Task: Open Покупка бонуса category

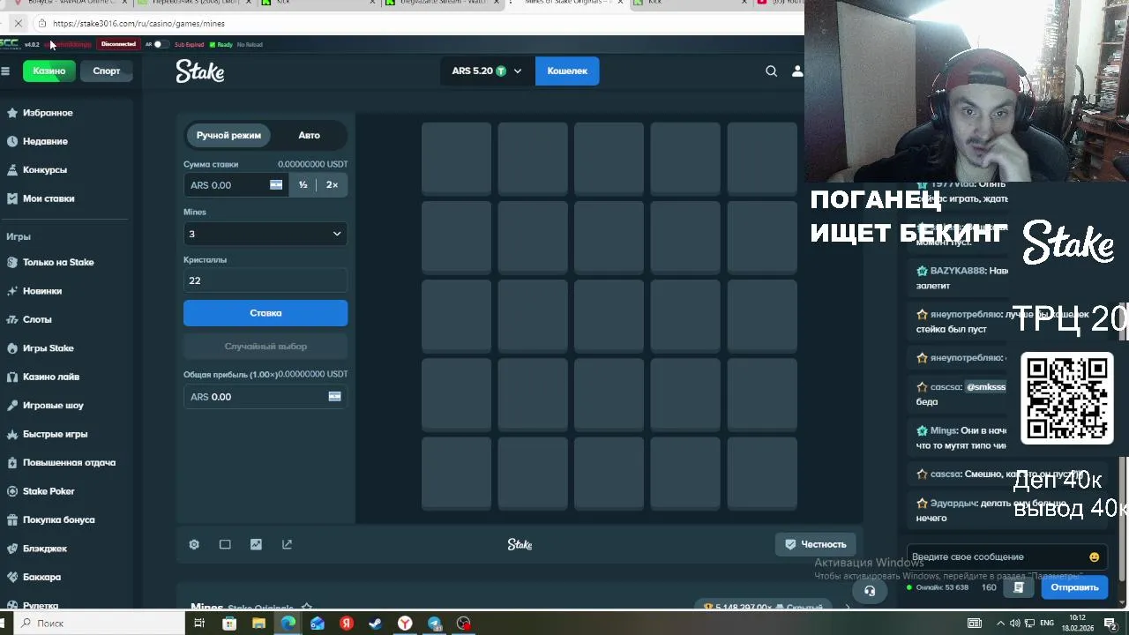Action: tap(58, 519)
